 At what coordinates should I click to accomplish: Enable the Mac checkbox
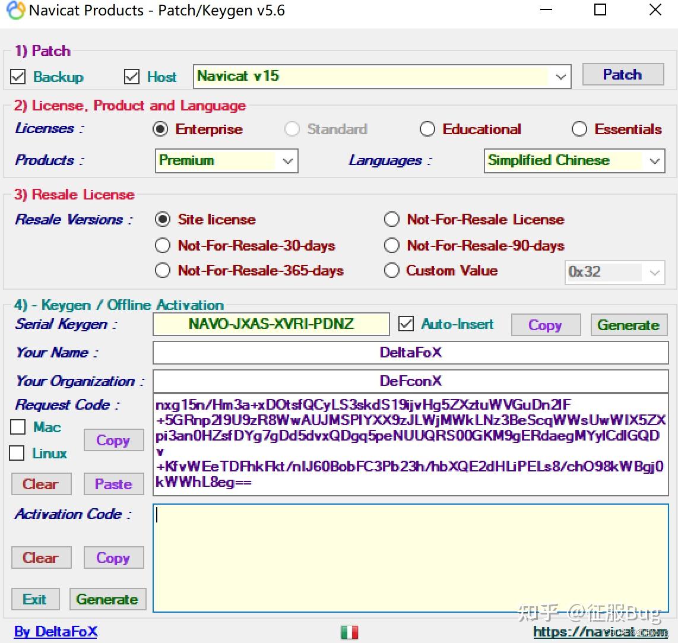[18, 427]
